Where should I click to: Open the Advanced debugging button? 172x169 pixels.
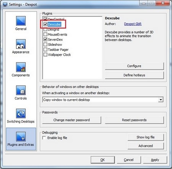coord(146,146)
